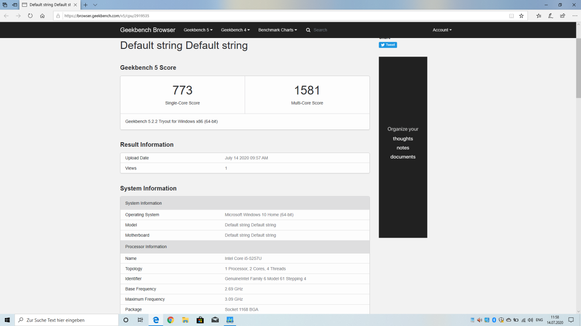This screenshot has width=581, height=326.
Task: Click the 1581 Multi-Core Score value
Action: [307, 90]
